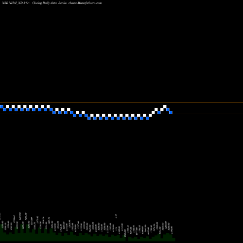Select the rightmost short green volume bar
This screenshot has height=243, width=243.
click(x=174, y=240)
